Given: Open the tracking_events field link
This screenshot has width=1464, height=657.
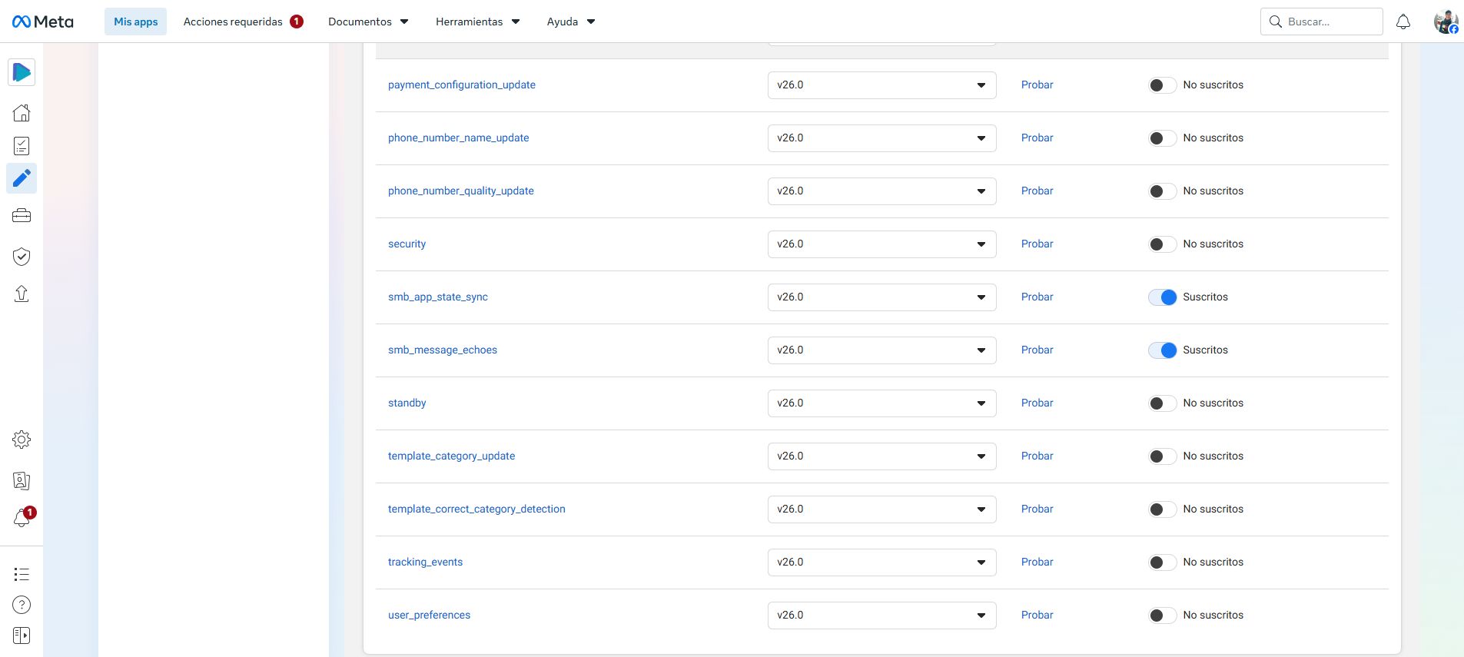Looking at the screenshot, I should [x=425, y=562].
